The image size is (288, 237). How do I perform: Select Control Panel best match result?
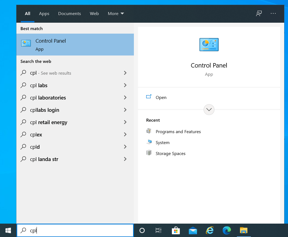click(x=75, y=45)
